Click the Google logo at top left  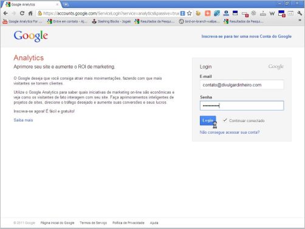coord(31,36)
